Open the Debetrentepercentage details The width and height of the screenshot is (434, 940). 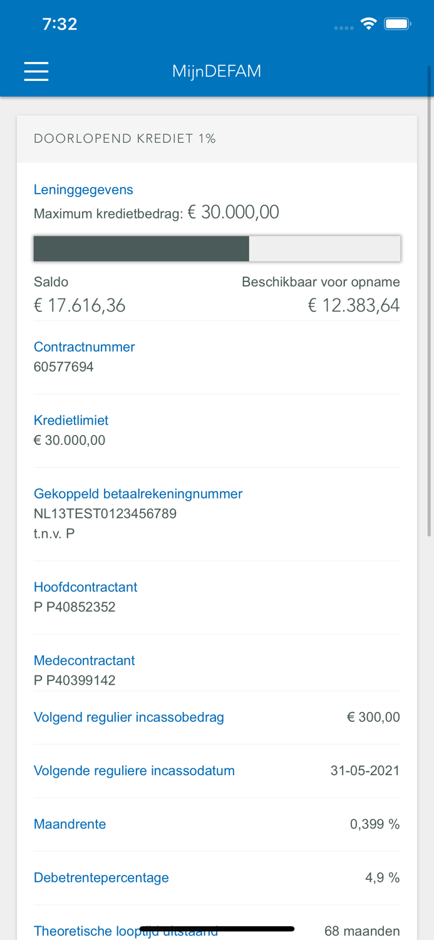(101, 877)
